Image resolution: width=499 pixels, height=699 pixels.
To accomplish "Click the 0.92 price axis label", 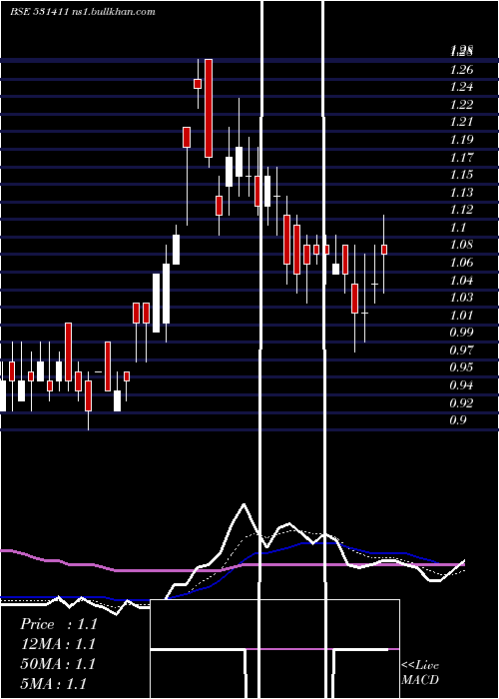I will [x=461, y=403].
